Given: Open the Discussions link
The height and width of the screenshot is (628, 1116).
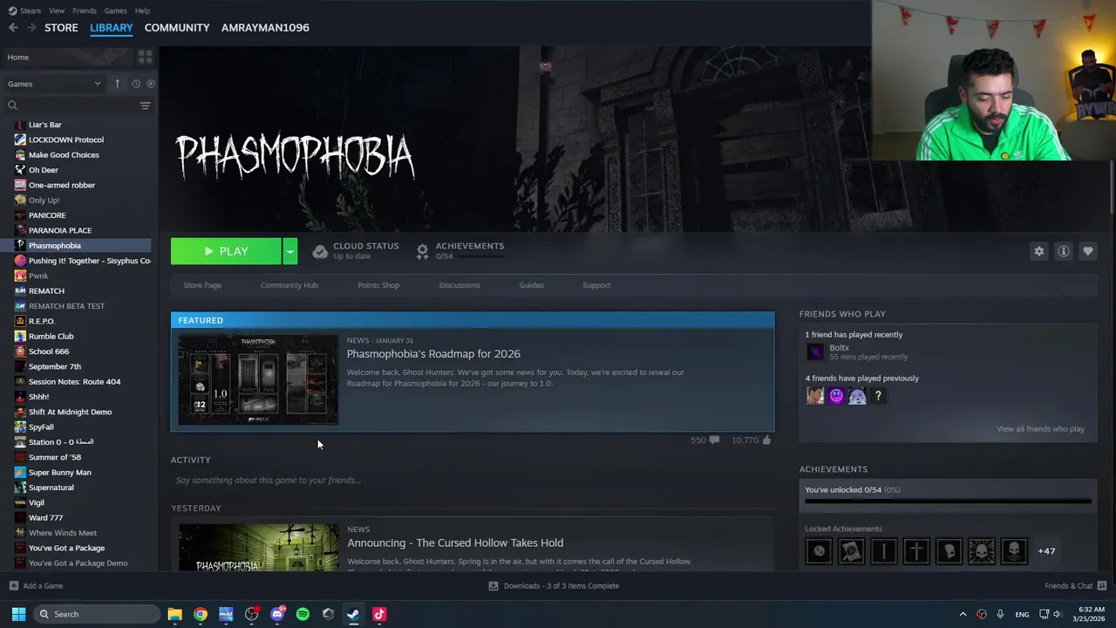Looking at the screenshot, I should [x=459, y=285].
